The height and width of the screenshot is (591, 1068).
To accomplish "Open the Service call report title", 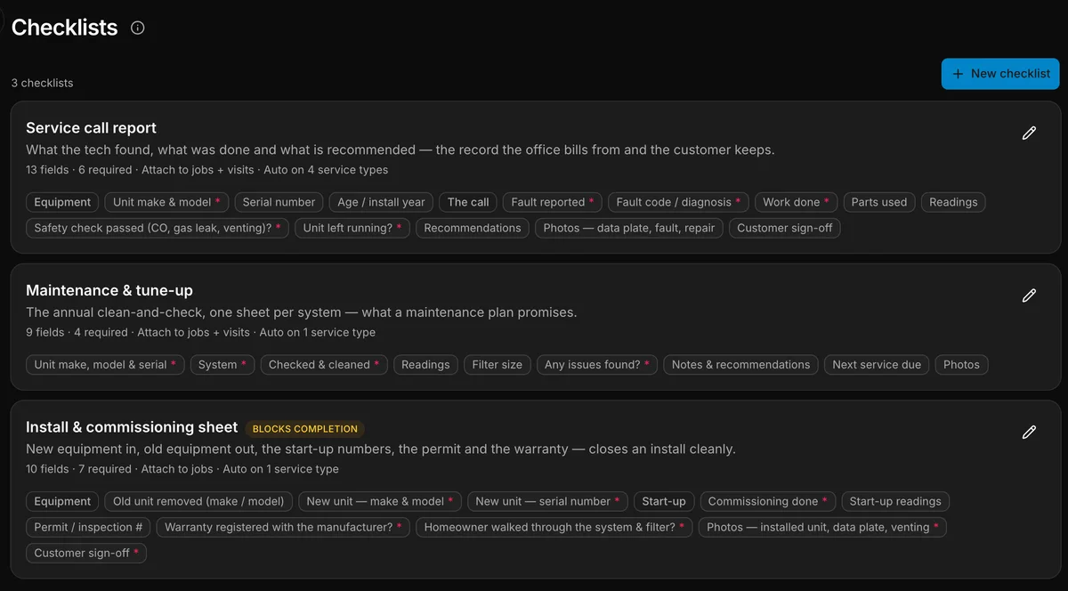I will tap(91, 128).
